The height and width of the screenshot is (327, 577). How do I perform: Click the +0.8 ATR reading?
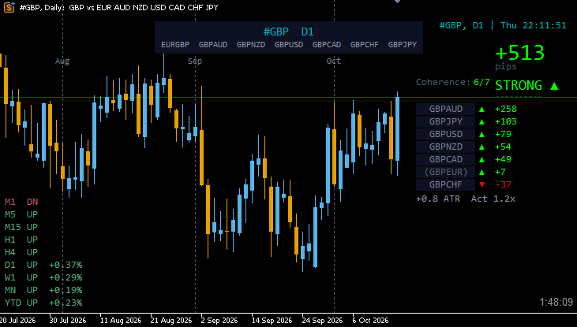[x=438, y=199]
